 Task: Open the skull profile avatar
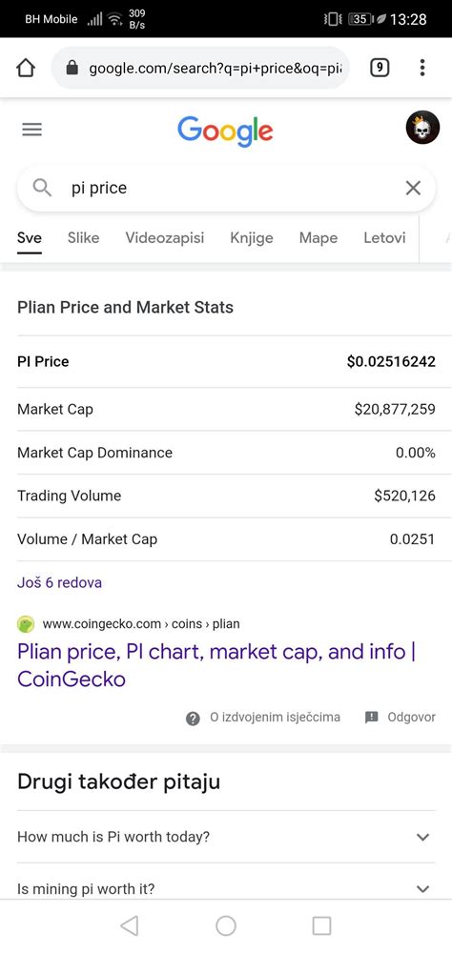click(422, 128)
